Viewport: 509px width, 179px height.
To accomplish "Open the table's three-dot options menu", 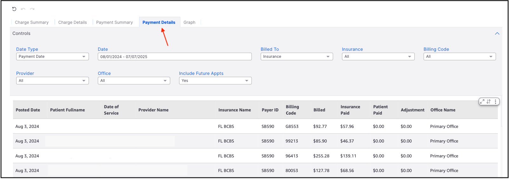I will coord(495,102).
